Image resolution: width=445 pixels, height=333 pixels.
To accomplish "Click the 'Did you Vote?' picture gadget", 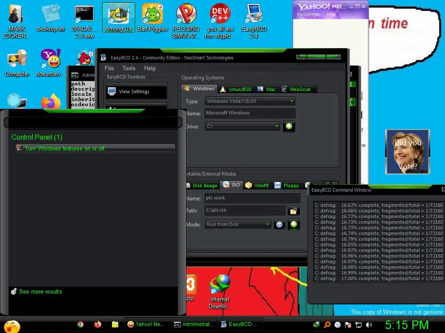I will tap(408, 152).
